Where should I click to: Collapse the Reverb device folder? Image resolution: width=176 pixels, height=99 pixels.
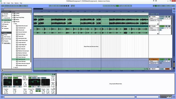(13, 21)
